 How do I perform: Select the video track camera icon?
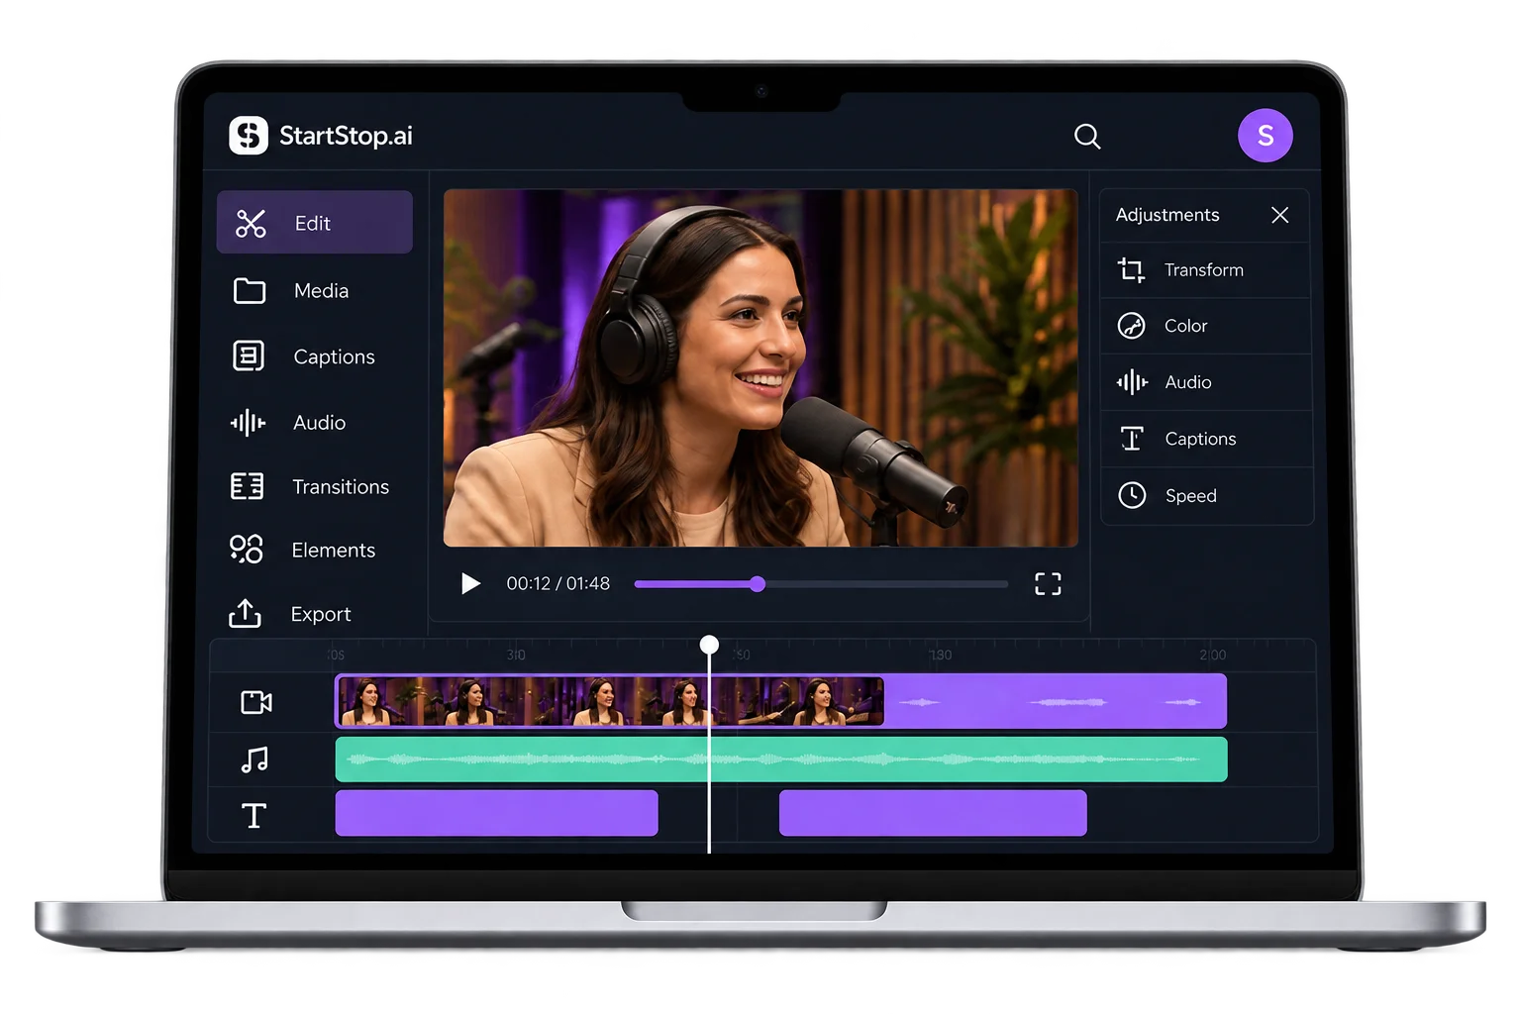256,702
